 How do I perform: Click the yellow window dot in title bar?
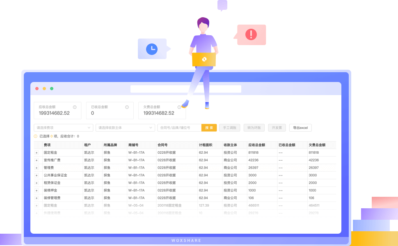coord(44,89)
